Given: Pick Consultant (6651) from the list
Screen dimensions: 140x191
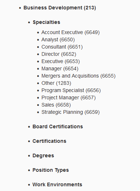Looking at the screenshot, I should click(62, 47).
